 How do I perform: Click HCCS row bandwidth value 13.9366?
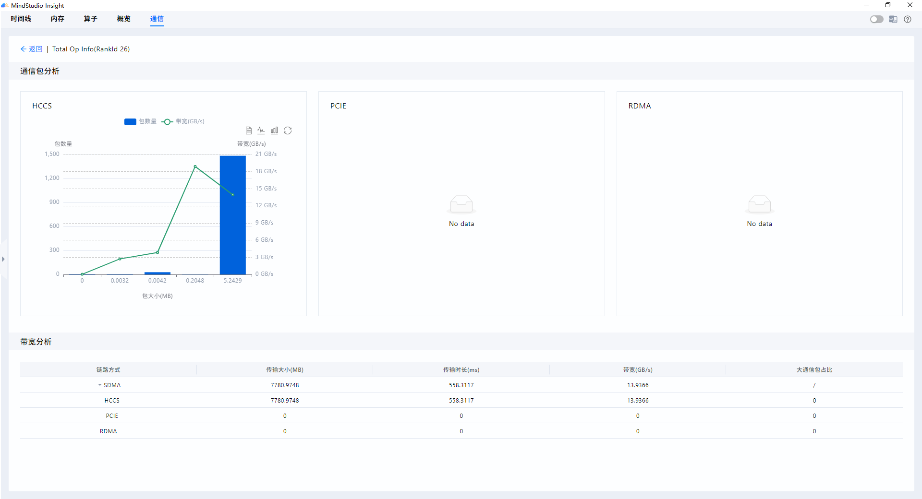638,400
